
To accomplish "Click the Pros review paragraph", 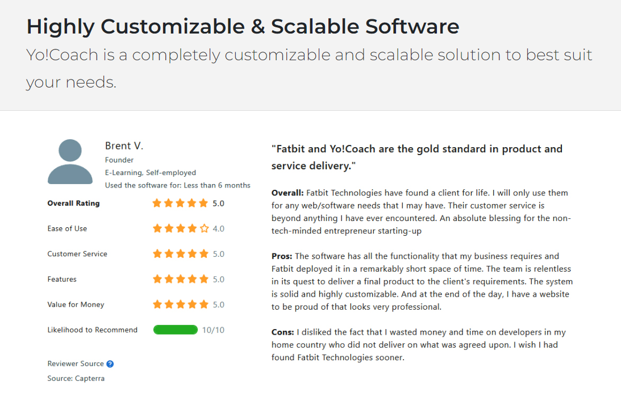I will click(422, 281).
